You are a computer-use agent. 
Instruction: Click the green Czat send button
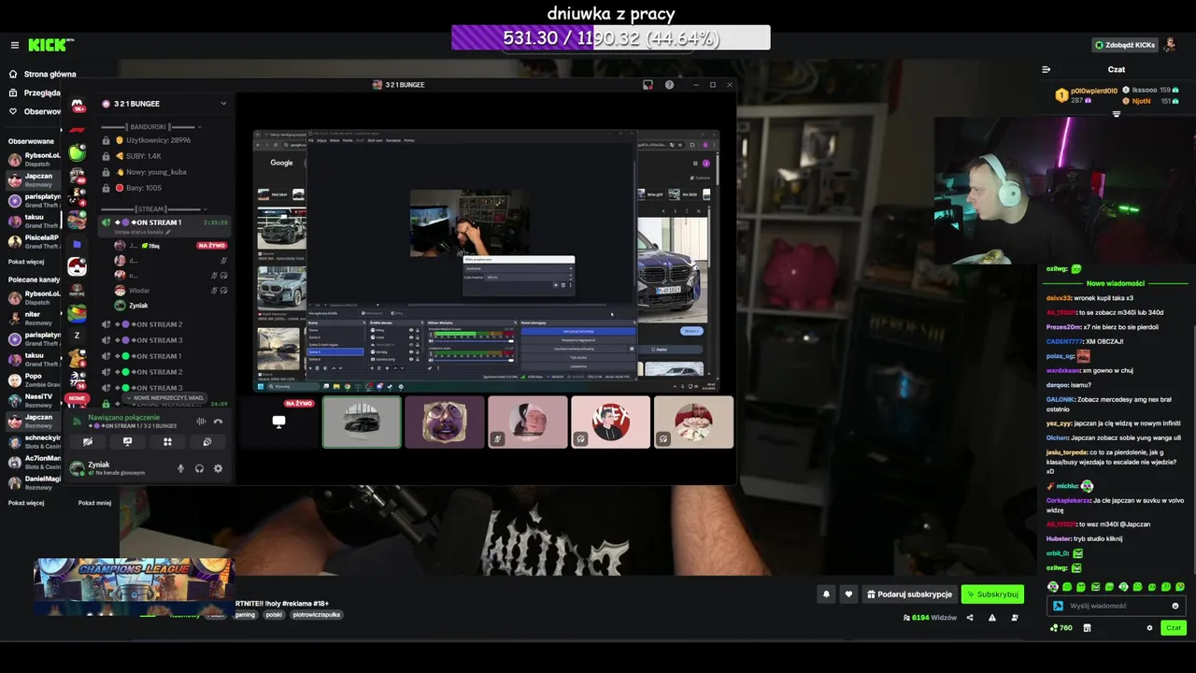(x=1173, y=628)
